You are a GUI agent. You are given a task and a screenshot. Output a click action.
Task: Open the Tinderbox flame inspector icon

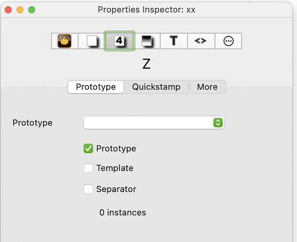click(65, 41)
